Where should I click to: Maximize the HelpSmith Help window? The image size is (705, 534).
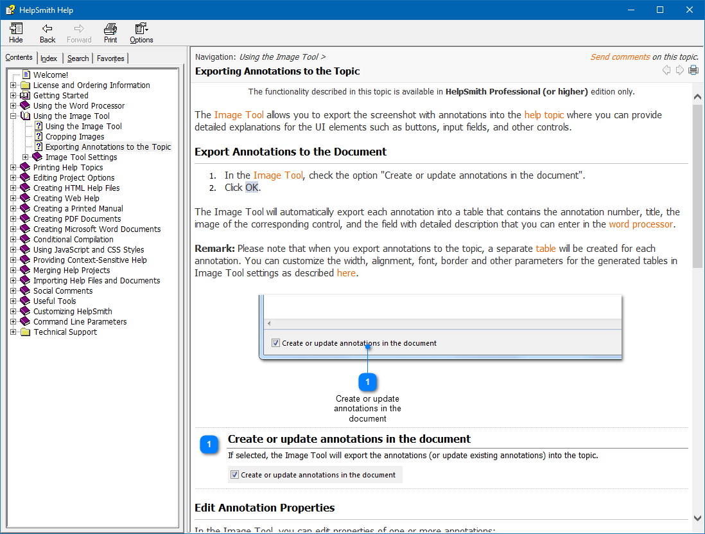click(x=660, y=10)
